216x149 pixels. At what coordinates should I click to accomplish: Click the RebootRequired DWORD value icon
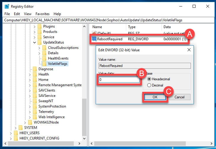(94, 39)
